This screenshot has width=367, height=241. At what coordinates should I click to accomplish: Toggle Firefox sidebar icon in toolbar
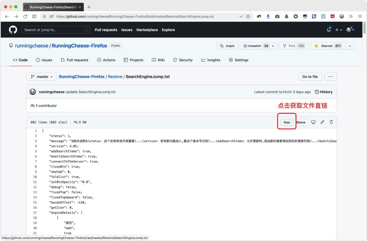click(34, 16)
